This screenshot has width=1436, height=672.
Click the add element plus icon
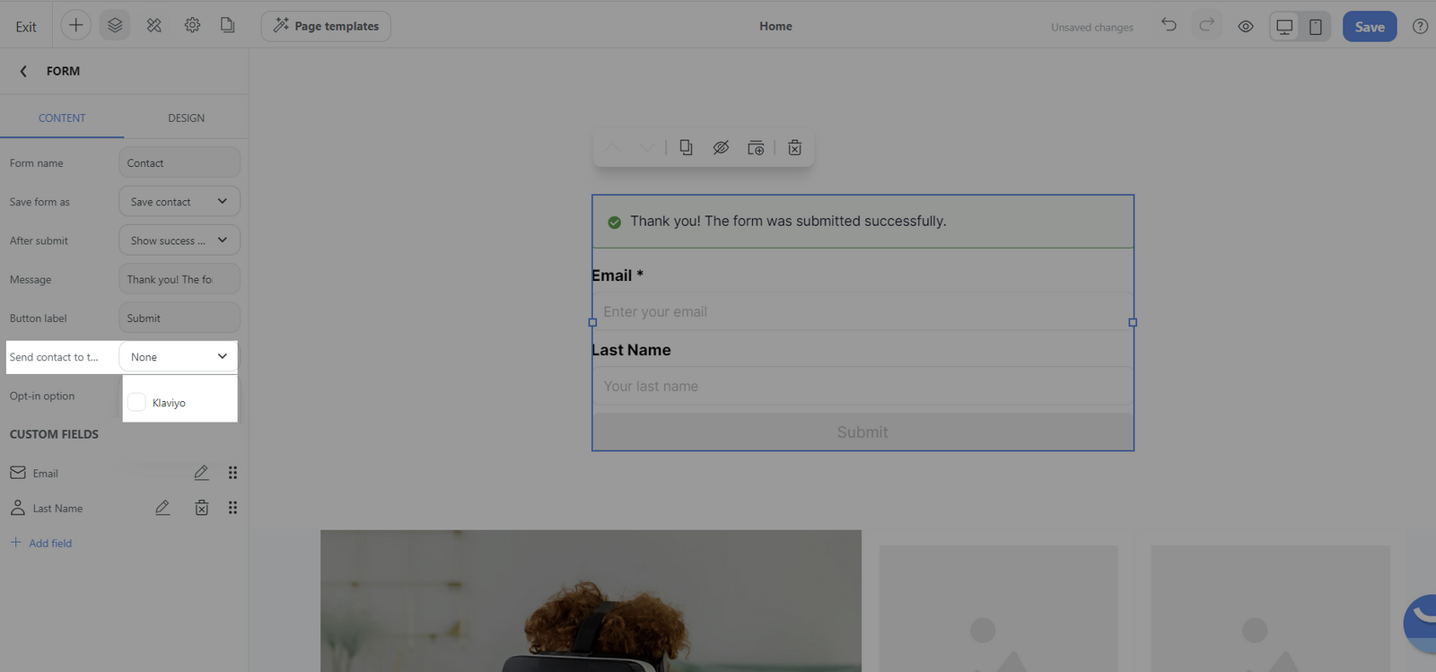pyautogui.click(x=76, y=26)
